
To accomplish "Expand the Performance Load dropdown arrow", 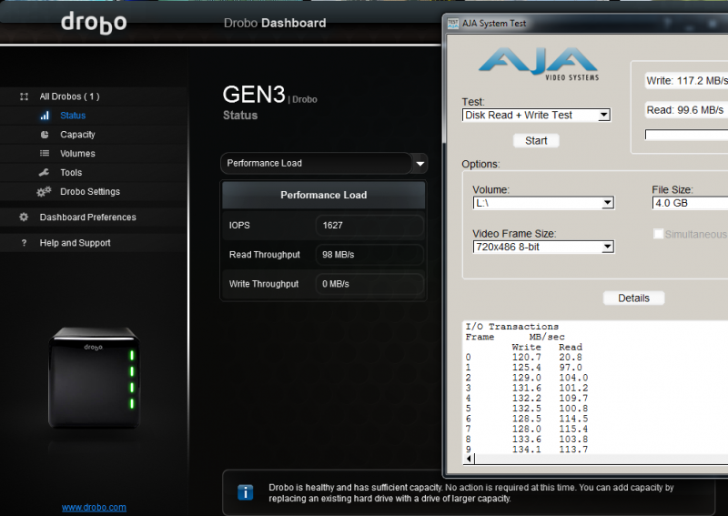I will 420,164.
